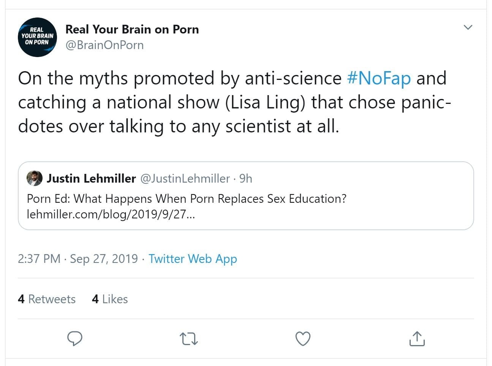Click Real Your Brain on Porn name
The height and width of the screenshot is (366, 492).
pos(132,29)
